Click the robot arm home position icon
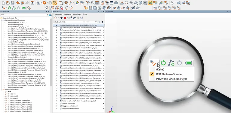The width and height of the screenshot is (231, 113). [57, 8]
